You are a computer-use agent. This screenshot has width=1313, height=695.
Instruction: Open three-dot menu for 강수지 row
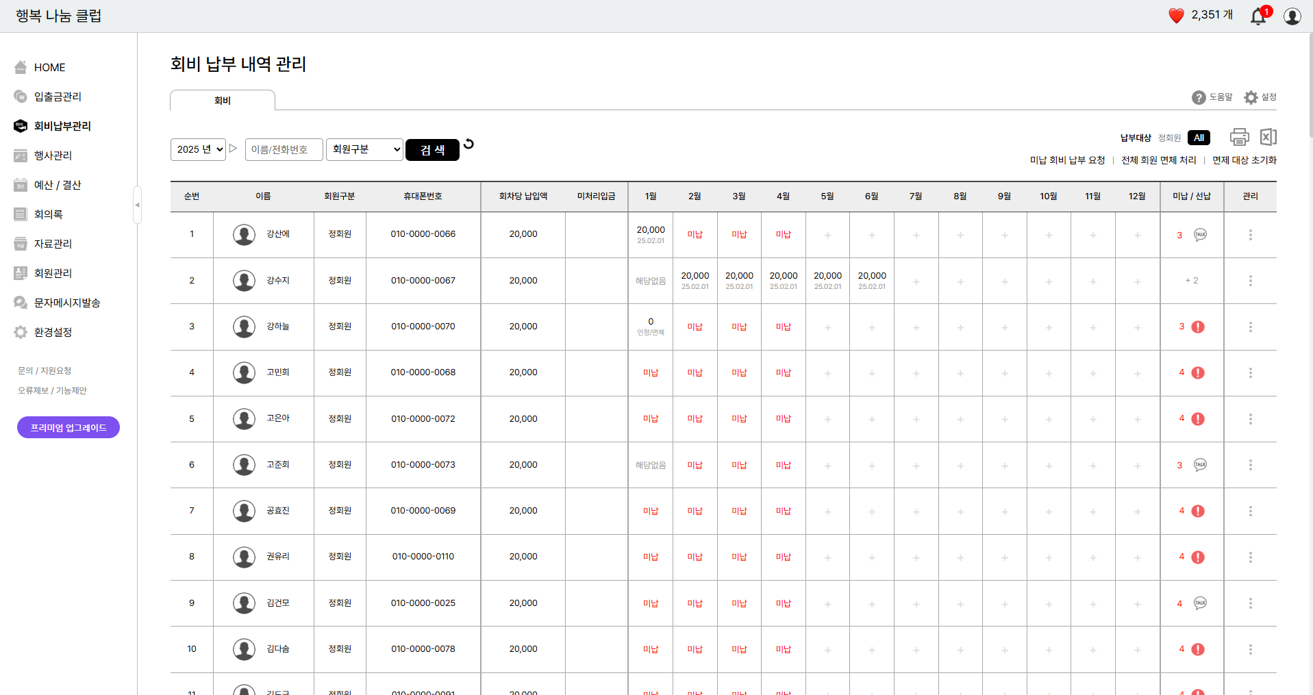click(x=1250, y=281)
